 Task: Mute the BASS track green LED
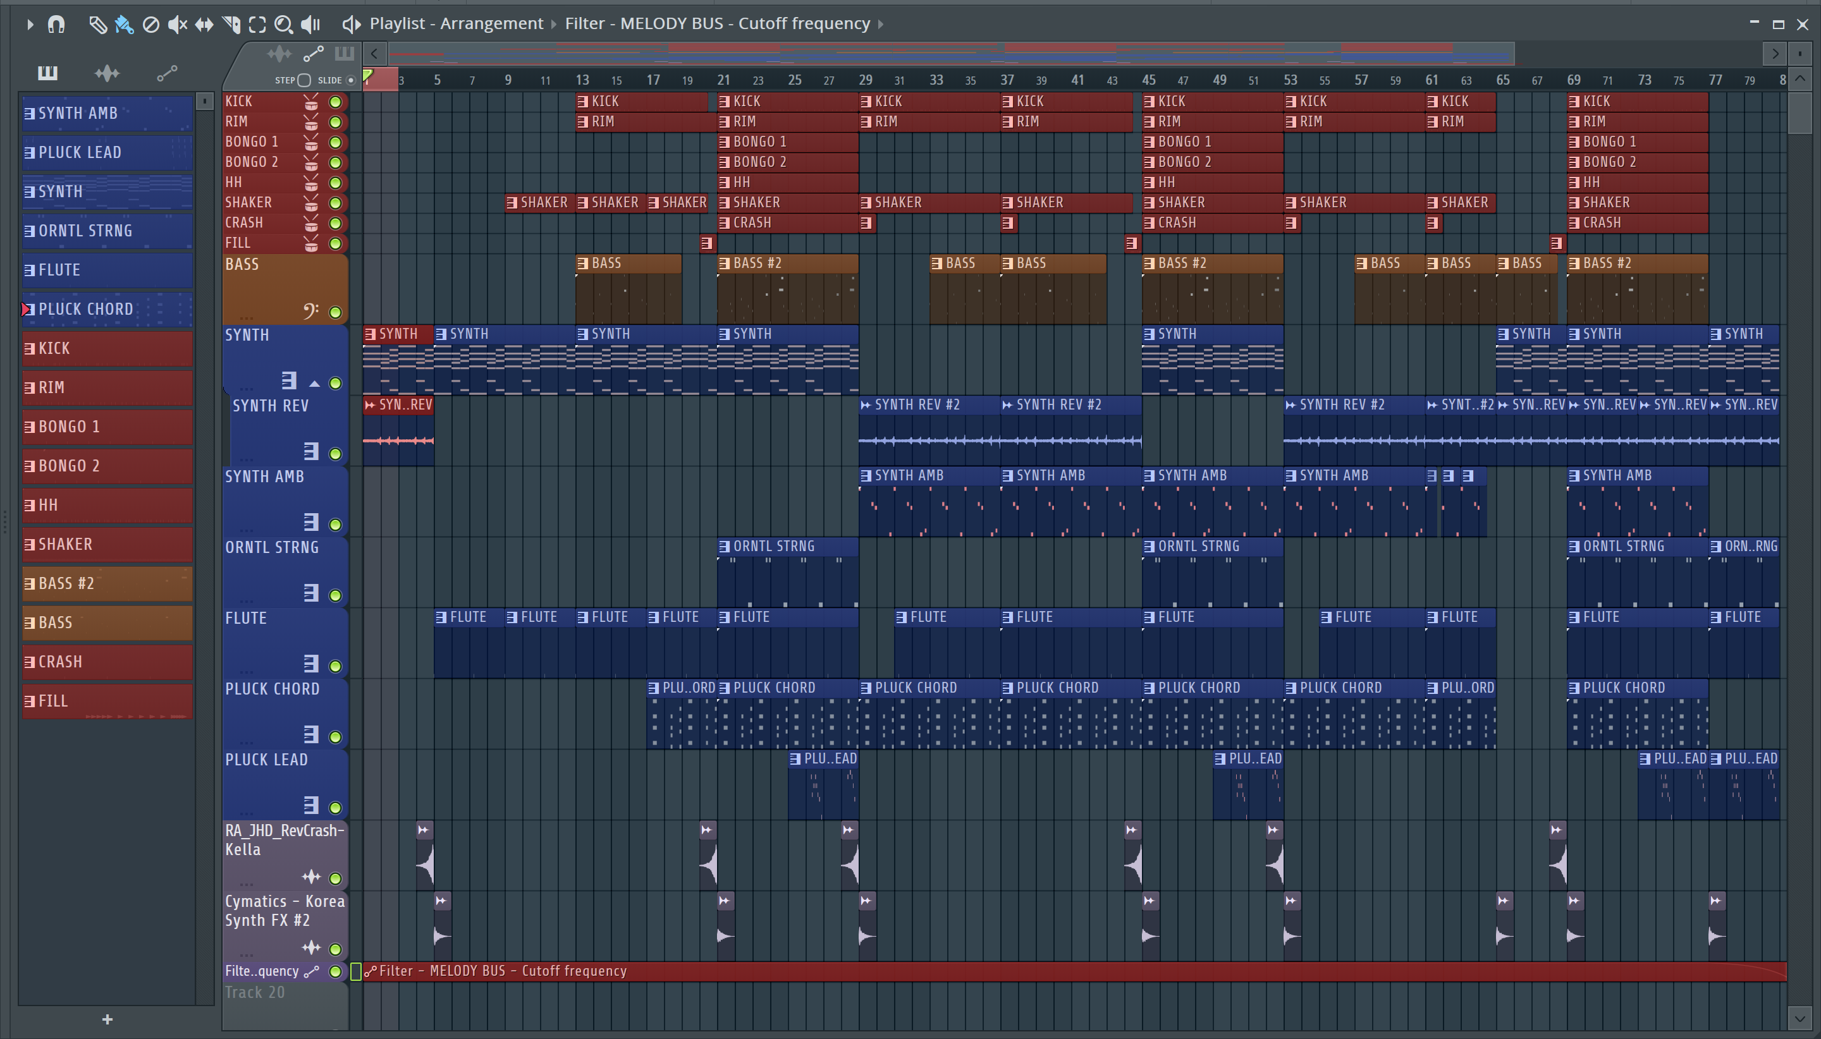pos(334,312)
